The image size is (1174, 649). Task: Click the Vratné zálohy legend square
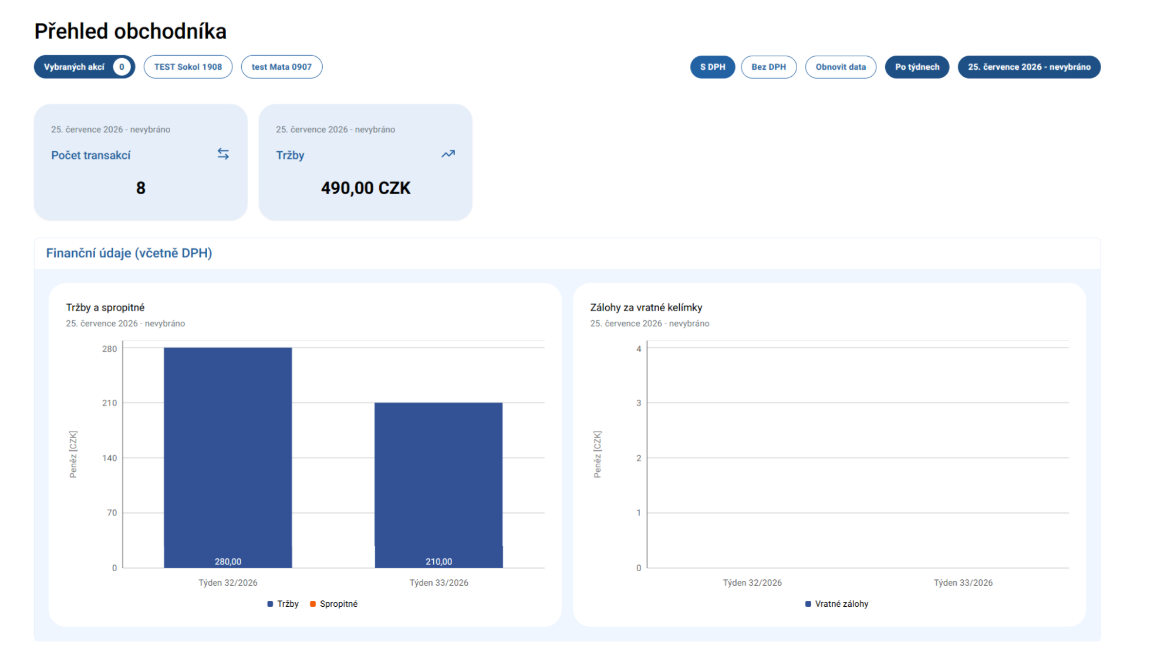pos(808,604)
